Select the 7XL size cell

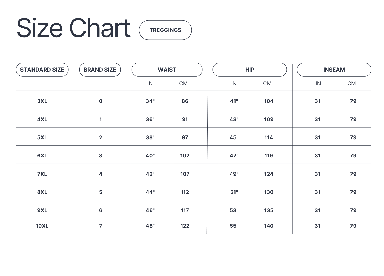click(42, 174)
